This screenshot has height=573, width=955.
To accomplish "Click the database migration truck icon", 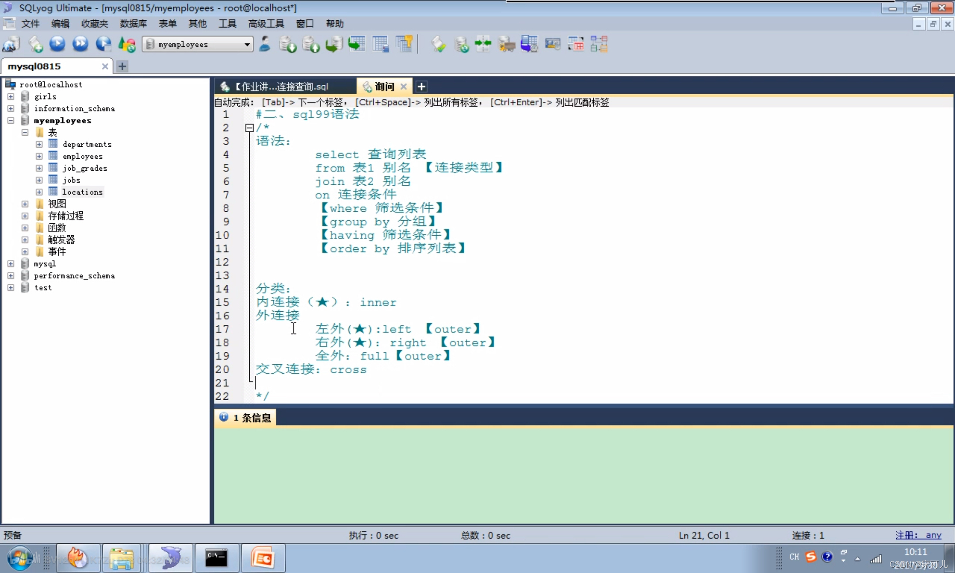I will tap(507, 44).
